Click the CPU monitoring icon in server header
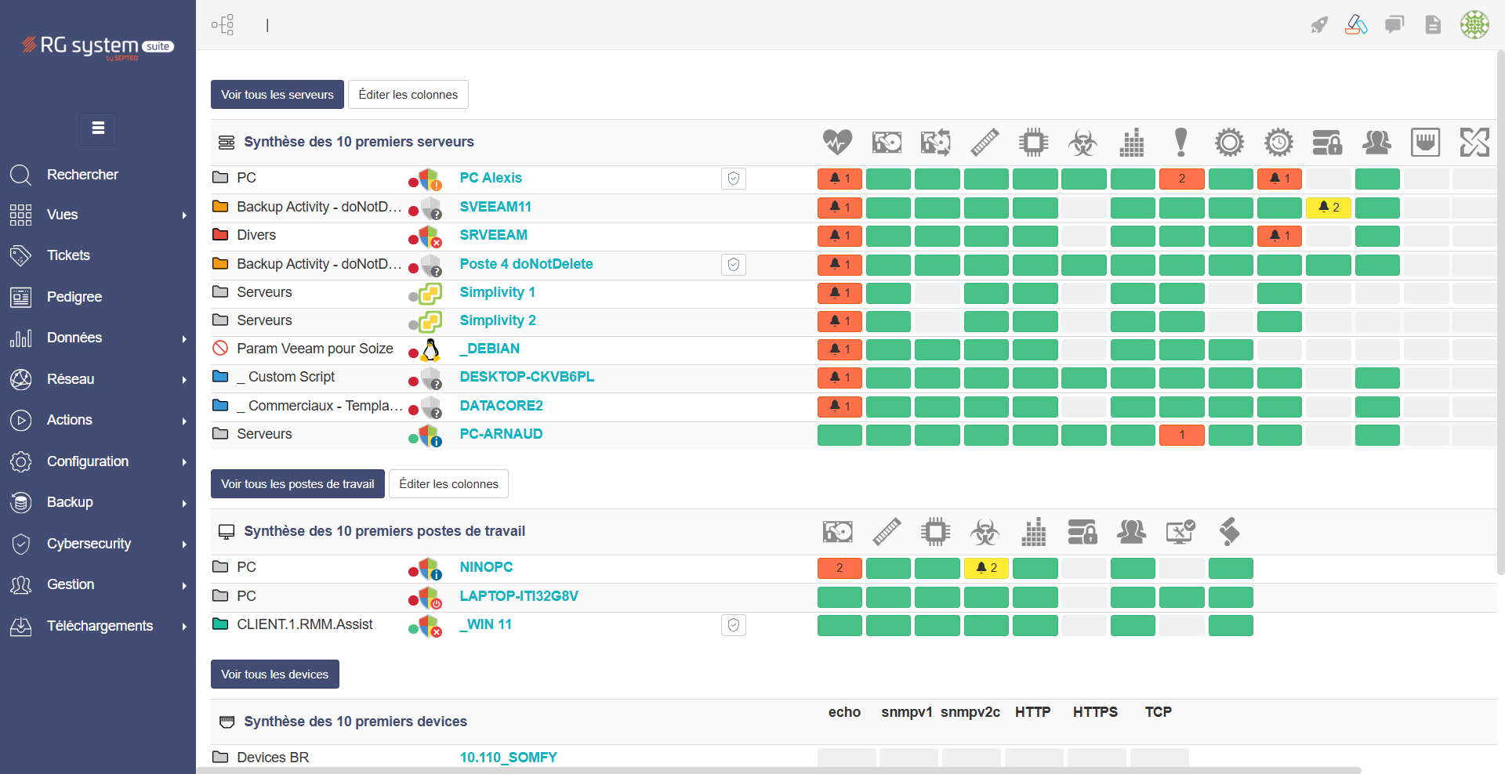 point(1034,142)
